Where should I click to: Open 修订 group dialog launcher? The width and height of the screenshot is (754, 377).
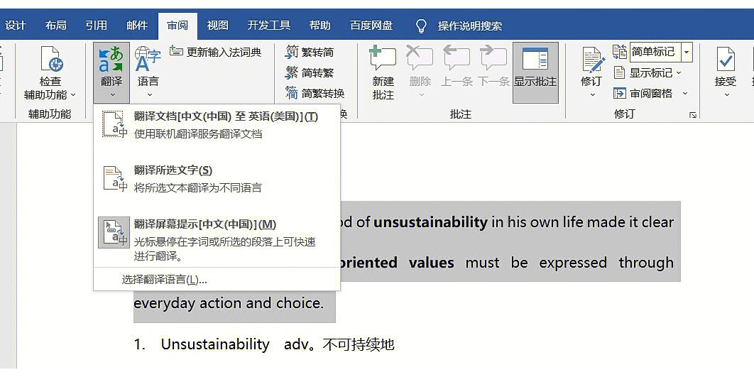[x=693, y=115]
